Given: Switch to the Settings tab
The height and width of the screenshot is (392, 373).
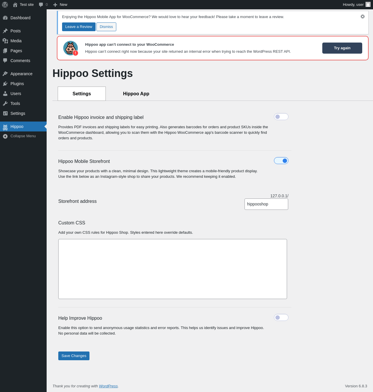Looking at the screenshot, I should pyautogui.click(x=82, y=94).
